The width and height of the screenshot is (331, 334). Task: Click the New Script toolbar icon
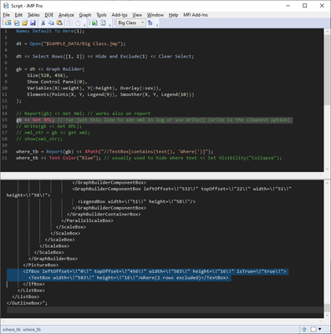[17, 23]
